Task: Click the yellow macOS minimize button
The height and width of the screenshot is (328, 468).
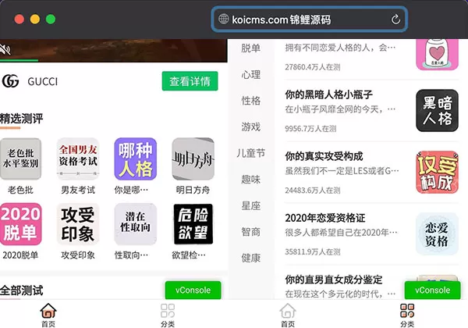Action: pyautogui.click(x=35, y=19)
